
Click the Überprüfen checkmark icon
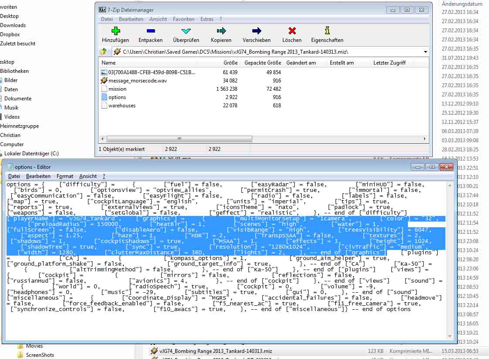[186, 31]
